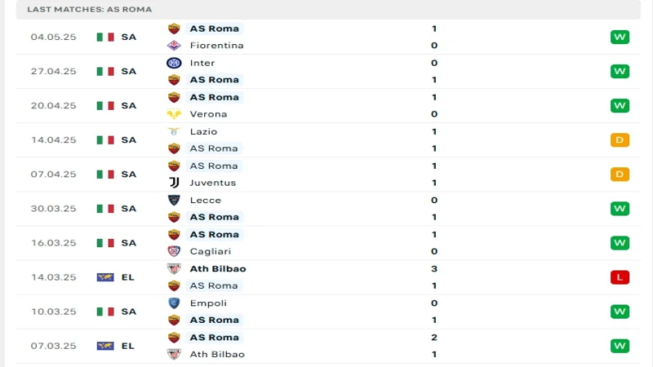Click the EL competition label on 07.03.25
Image resolution: width=653 pixels, height=367 pixels.
tap(128, 346)
